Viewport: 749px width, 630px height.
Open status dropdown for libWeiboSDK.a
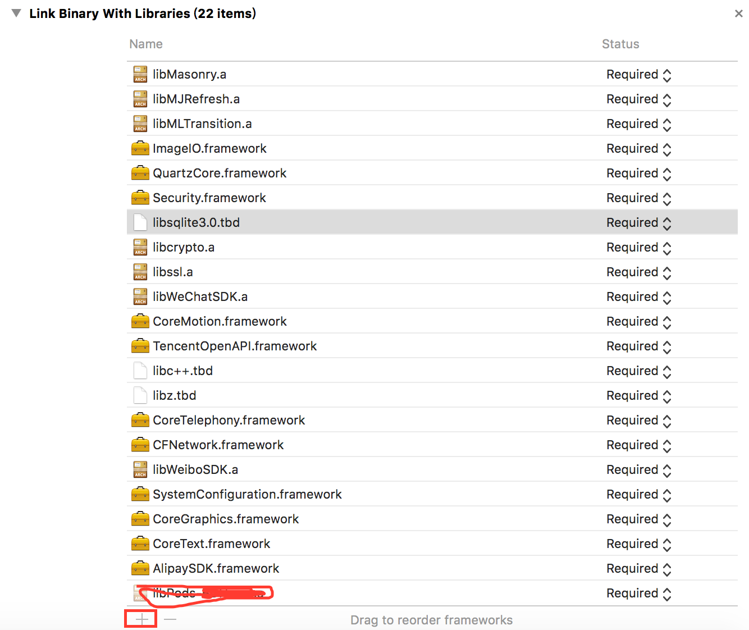(639, 470)
